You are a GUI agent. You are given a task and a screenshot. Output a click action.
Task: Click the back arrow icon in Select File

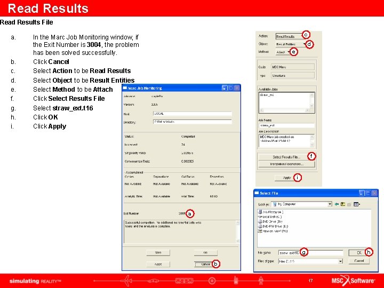click(337, 204)
